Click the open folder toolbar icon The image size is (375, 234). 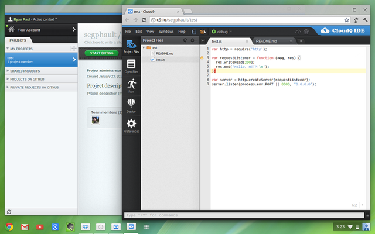[x=203, y=32]
